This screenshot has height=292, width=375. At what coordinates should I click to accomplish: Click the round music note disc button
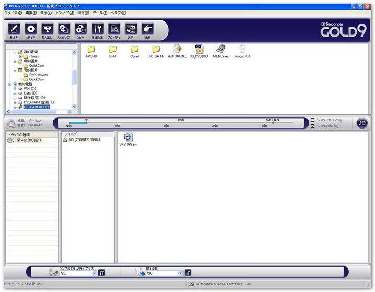pyautogui.click(x=362, y=123)
